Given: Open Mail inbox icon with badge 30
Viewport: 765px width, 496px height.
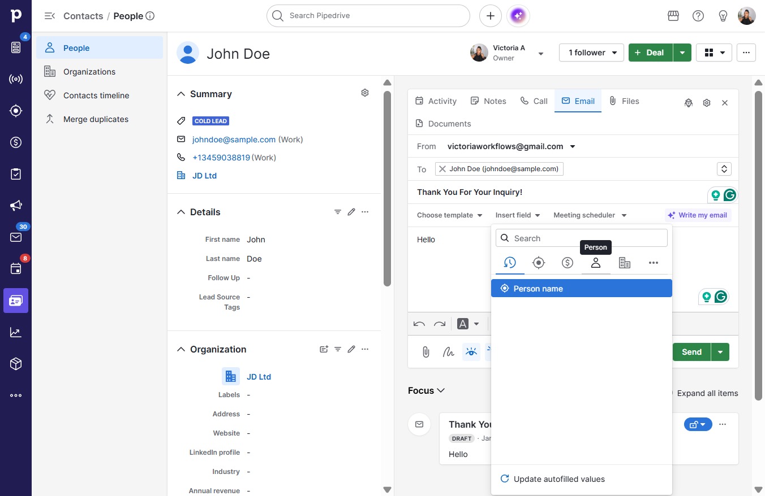Looking at the screenshot, I should coord(16,237).
